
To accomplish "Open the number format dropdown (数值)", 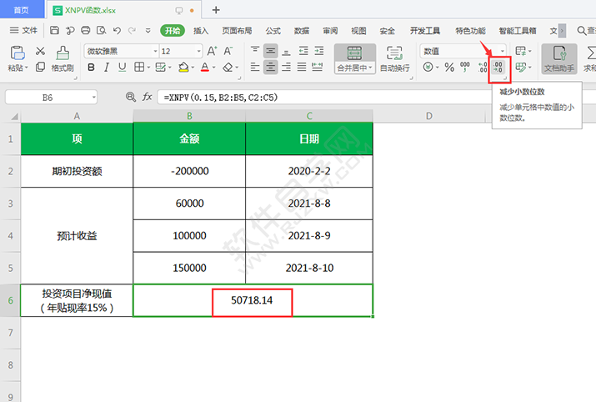I will click(502, 51).
